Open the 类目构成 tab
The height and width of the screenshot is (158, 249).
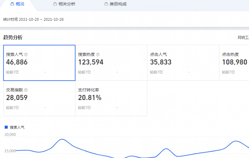(x=115, y=4)
